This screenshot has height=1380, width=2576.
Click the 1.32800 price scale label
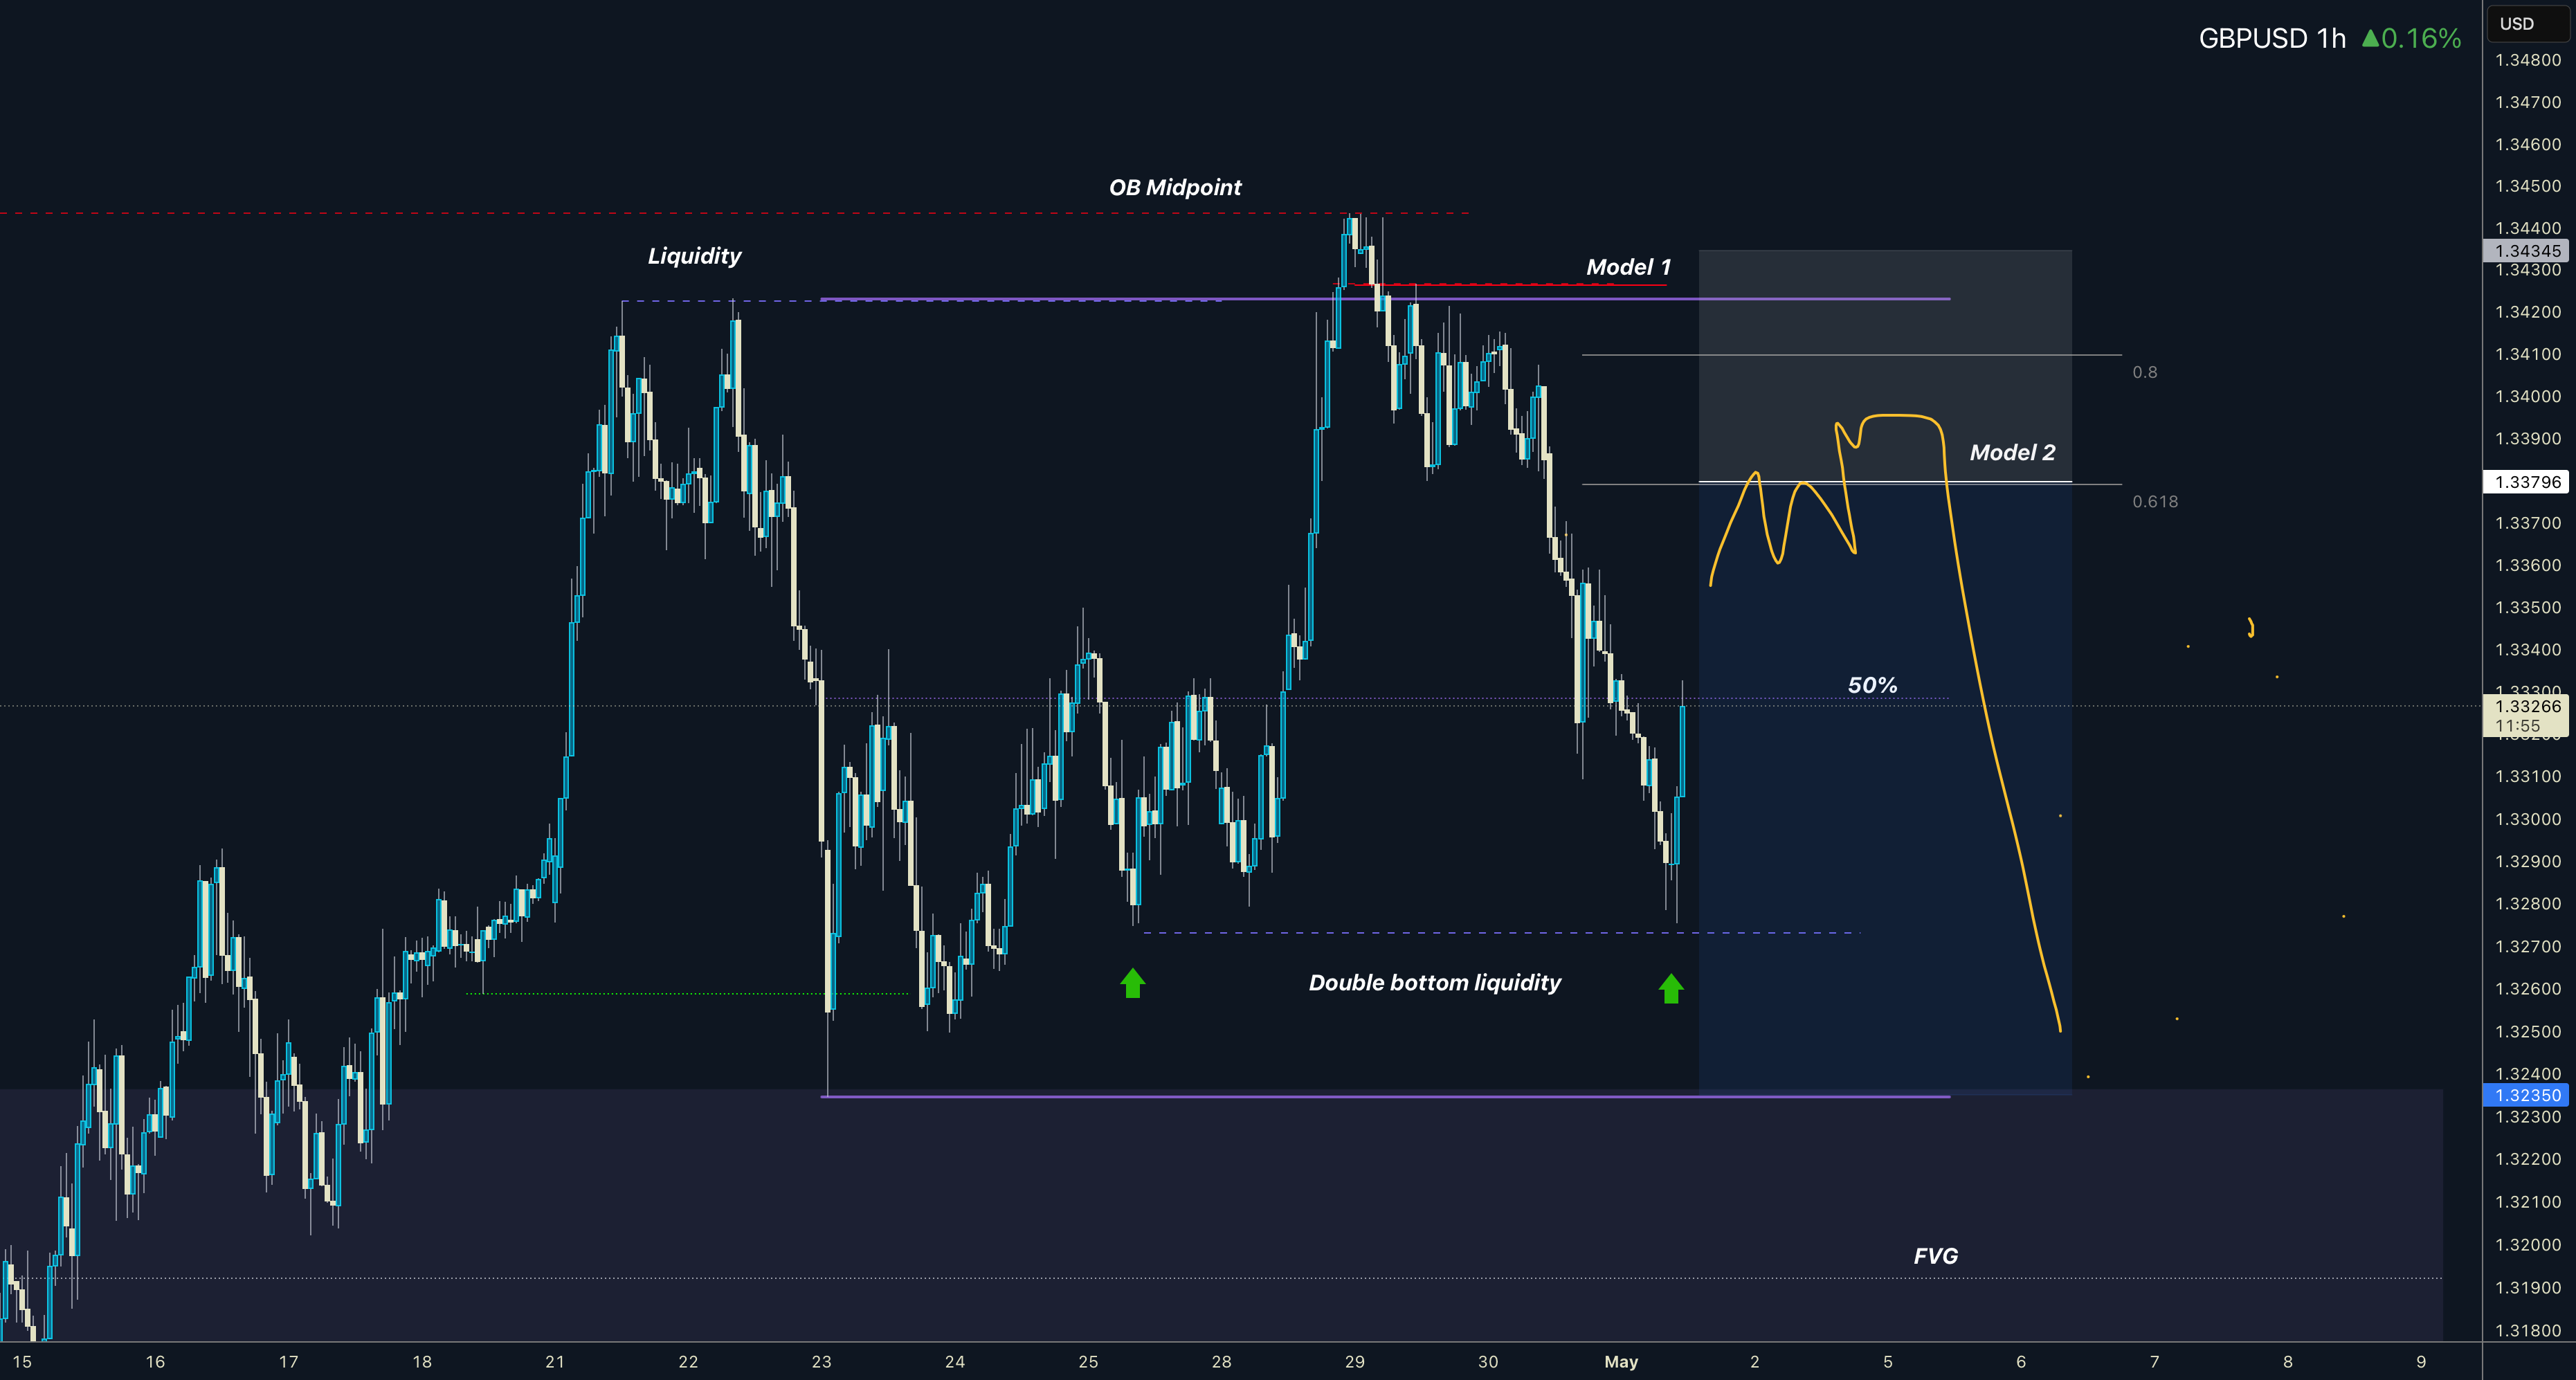2527,904
